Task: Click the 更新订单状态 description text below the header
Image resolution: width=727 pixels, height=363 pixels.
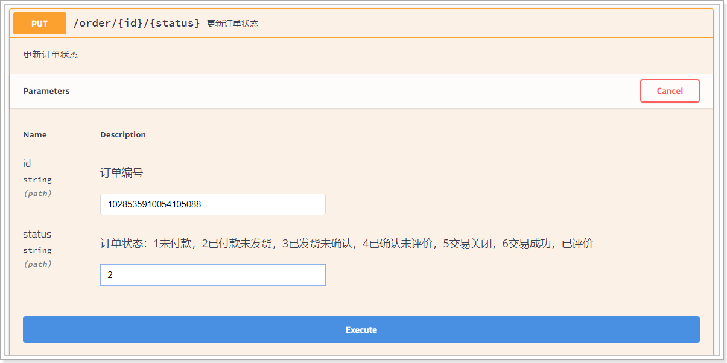Action: pyautogui.click(x=51, y=55)
